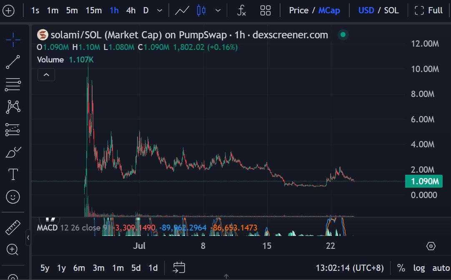Switch chart to MCap mode
This screenshot has width=451, height=280.
329,11
